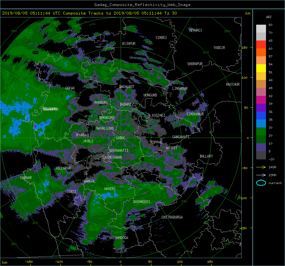The image size is (285, 266).
Task: Click the LINGASUR city label
Action: (180, 89)
